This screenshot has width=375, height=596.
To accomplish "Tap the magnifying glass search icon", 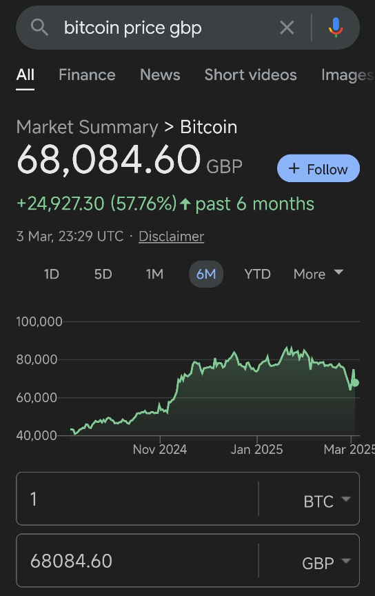I will click(39, 28).
